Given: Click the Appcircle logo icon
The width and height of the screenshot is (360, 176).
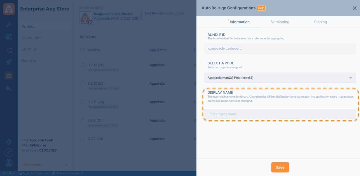Looking at the screenshot, I should [9, 9].
